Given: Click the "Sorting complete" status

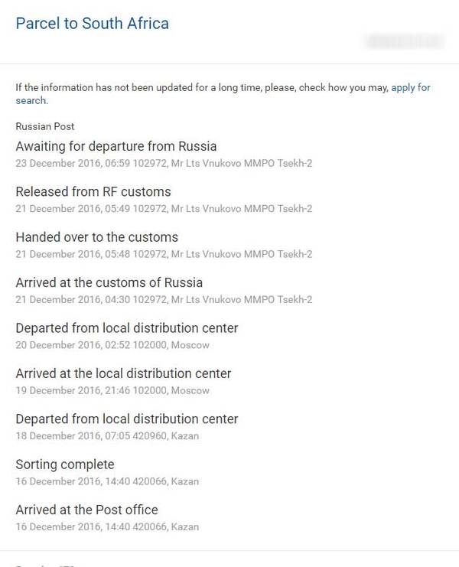Looking at the screenshot, I should 65,464.
